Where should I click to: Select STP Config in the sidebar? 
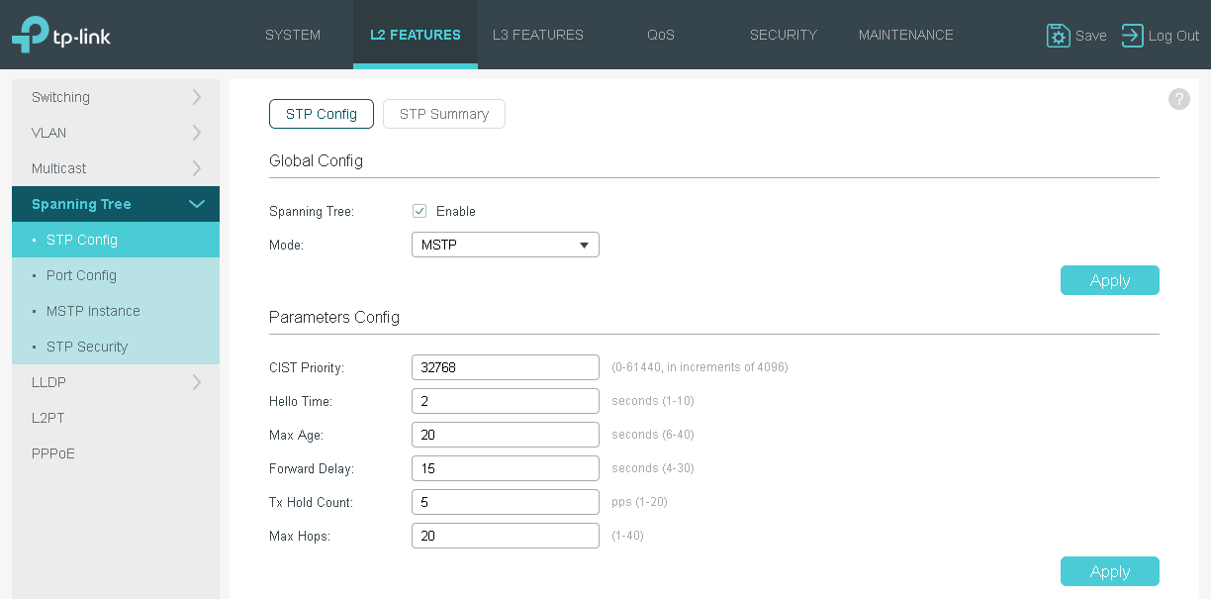click(116, 240)
